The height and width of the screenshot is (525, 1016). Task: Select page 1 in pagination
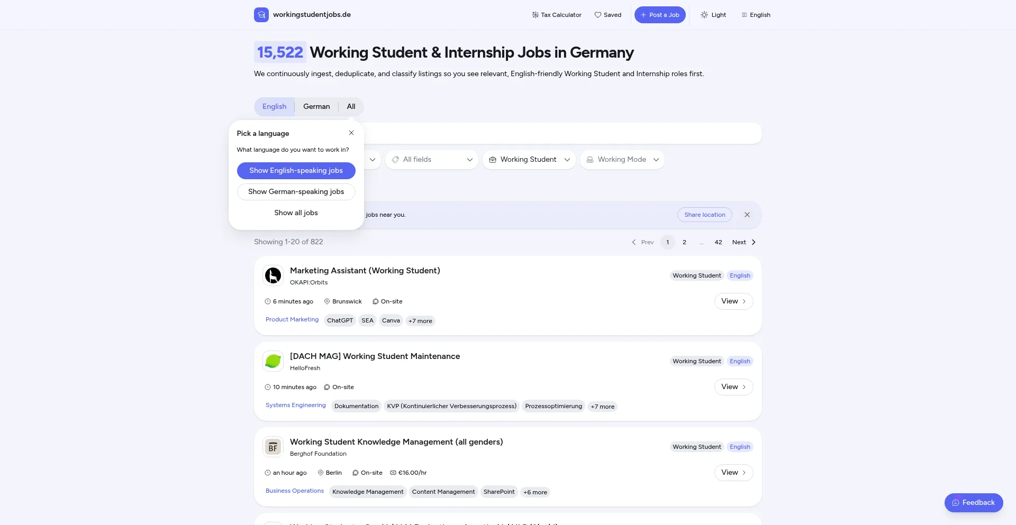[668, 242]
